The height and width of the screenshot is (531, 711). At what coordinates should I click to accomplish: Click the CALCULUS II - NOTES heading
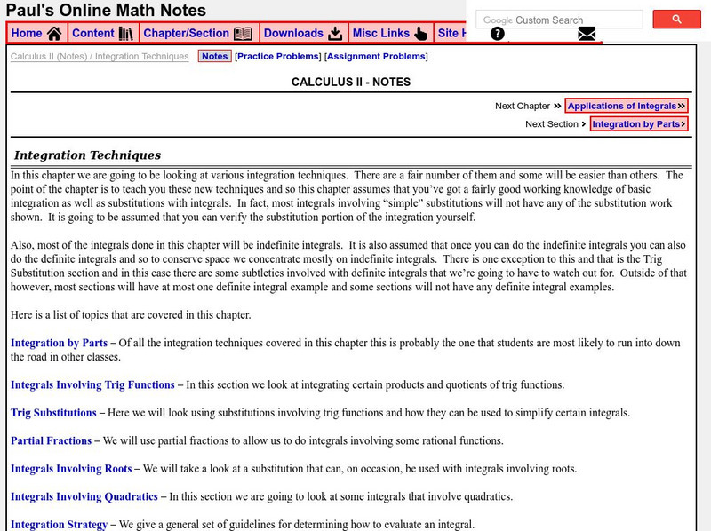coord(351,82)
